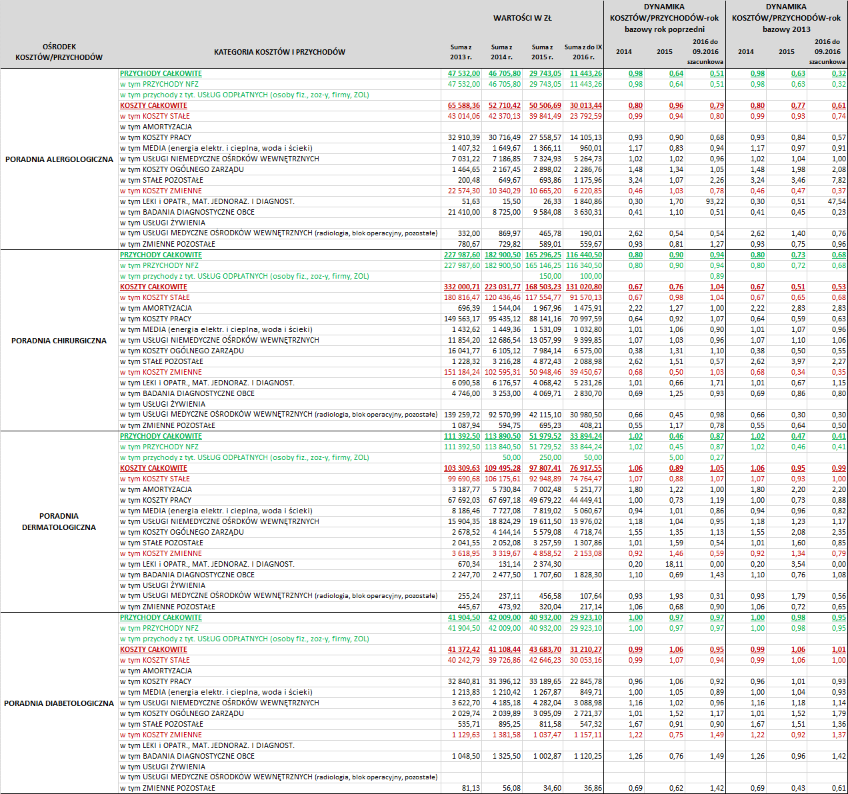Select the paid-services value '250,00'
The height and width of the screenshot is (794, 848).
(550, 457)
